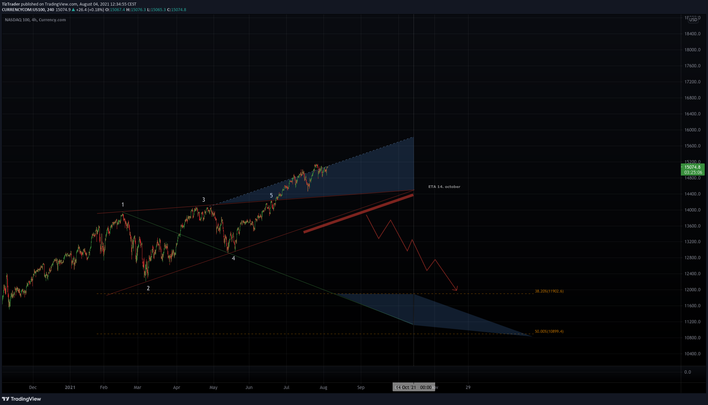Image resolution: width=708 pixels, height=405 pixels.
Task: Click the May label on time axis
Action: click(213, 387)
